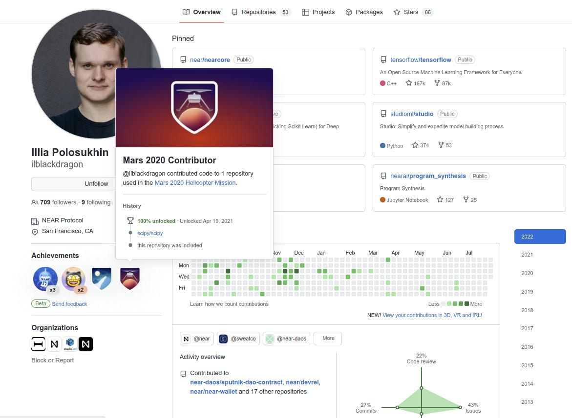This screenshot has width=572, height=418.
Task: Open the near/near-wallet repository link
Action: 213,392
